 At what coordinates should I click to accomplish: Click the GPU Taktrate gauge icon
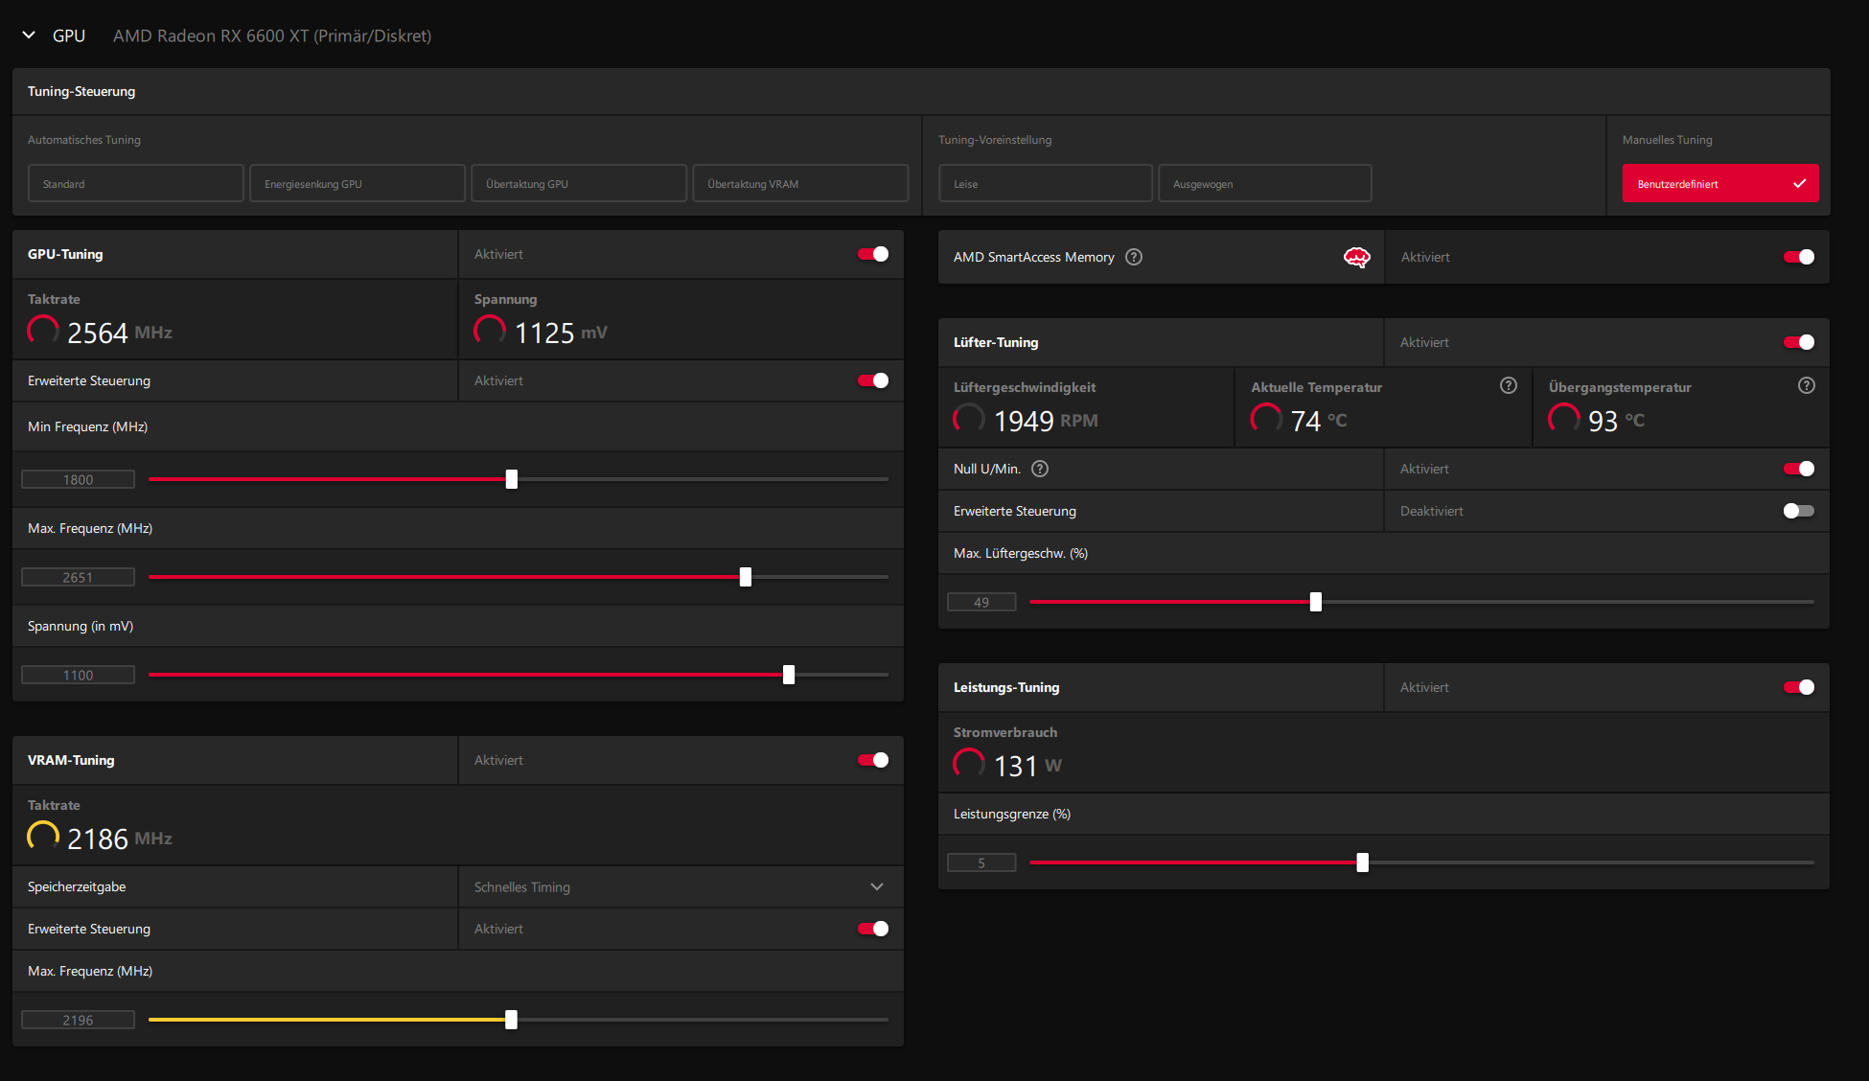click(42, 331)
